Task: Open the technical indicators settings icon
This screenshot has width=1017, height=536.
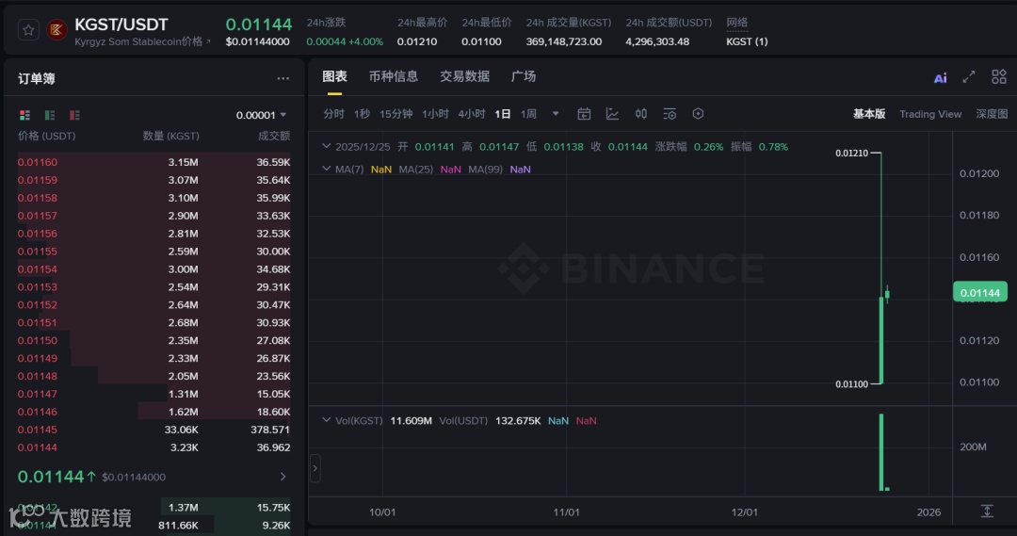Action: [670, 114]
